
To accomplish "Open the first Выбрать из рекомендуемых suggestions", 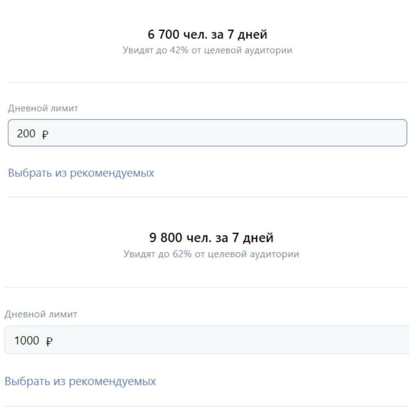I will [80, 173].
